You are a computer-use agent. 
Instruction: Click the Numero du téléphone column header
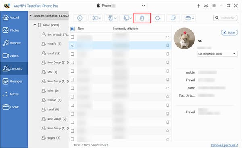coord(126,28)
